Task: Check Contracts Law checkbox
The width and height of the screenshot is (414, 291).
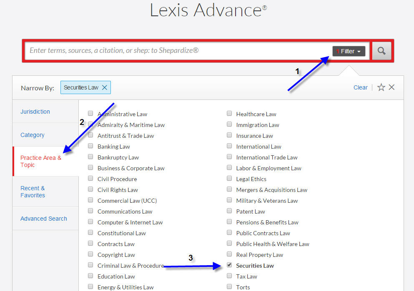Action: tap(90, 243)
